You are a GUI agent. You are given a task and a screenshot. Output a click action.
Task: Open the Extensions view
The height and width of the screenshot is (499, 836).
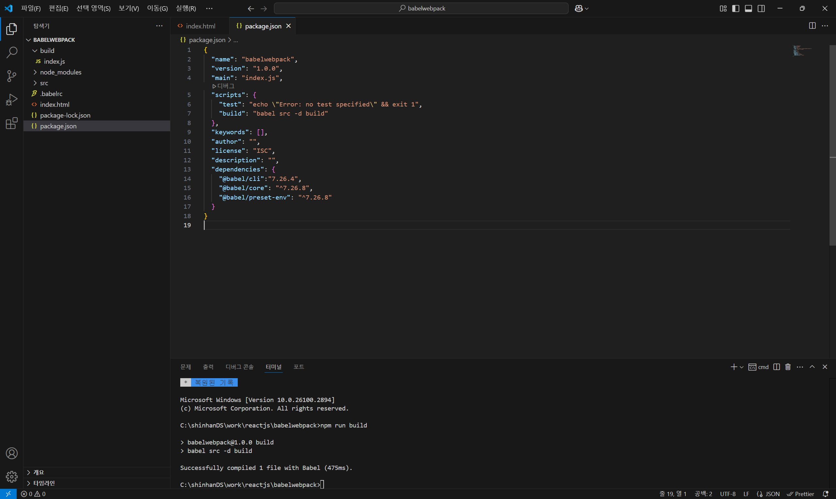[12, 123]
